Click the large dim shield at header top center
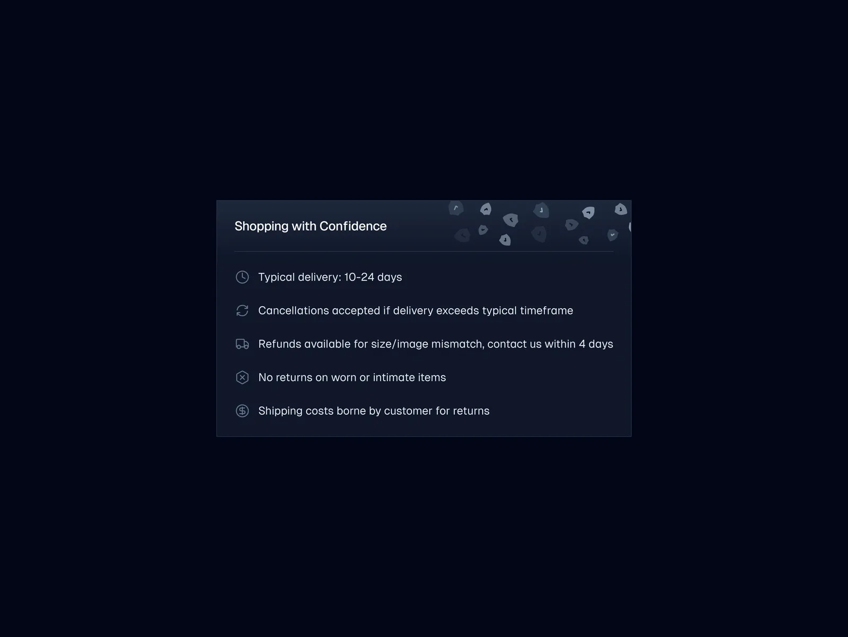Image resolution: width=848 pixels, height=637 pixels. click(x=541, y=211)
